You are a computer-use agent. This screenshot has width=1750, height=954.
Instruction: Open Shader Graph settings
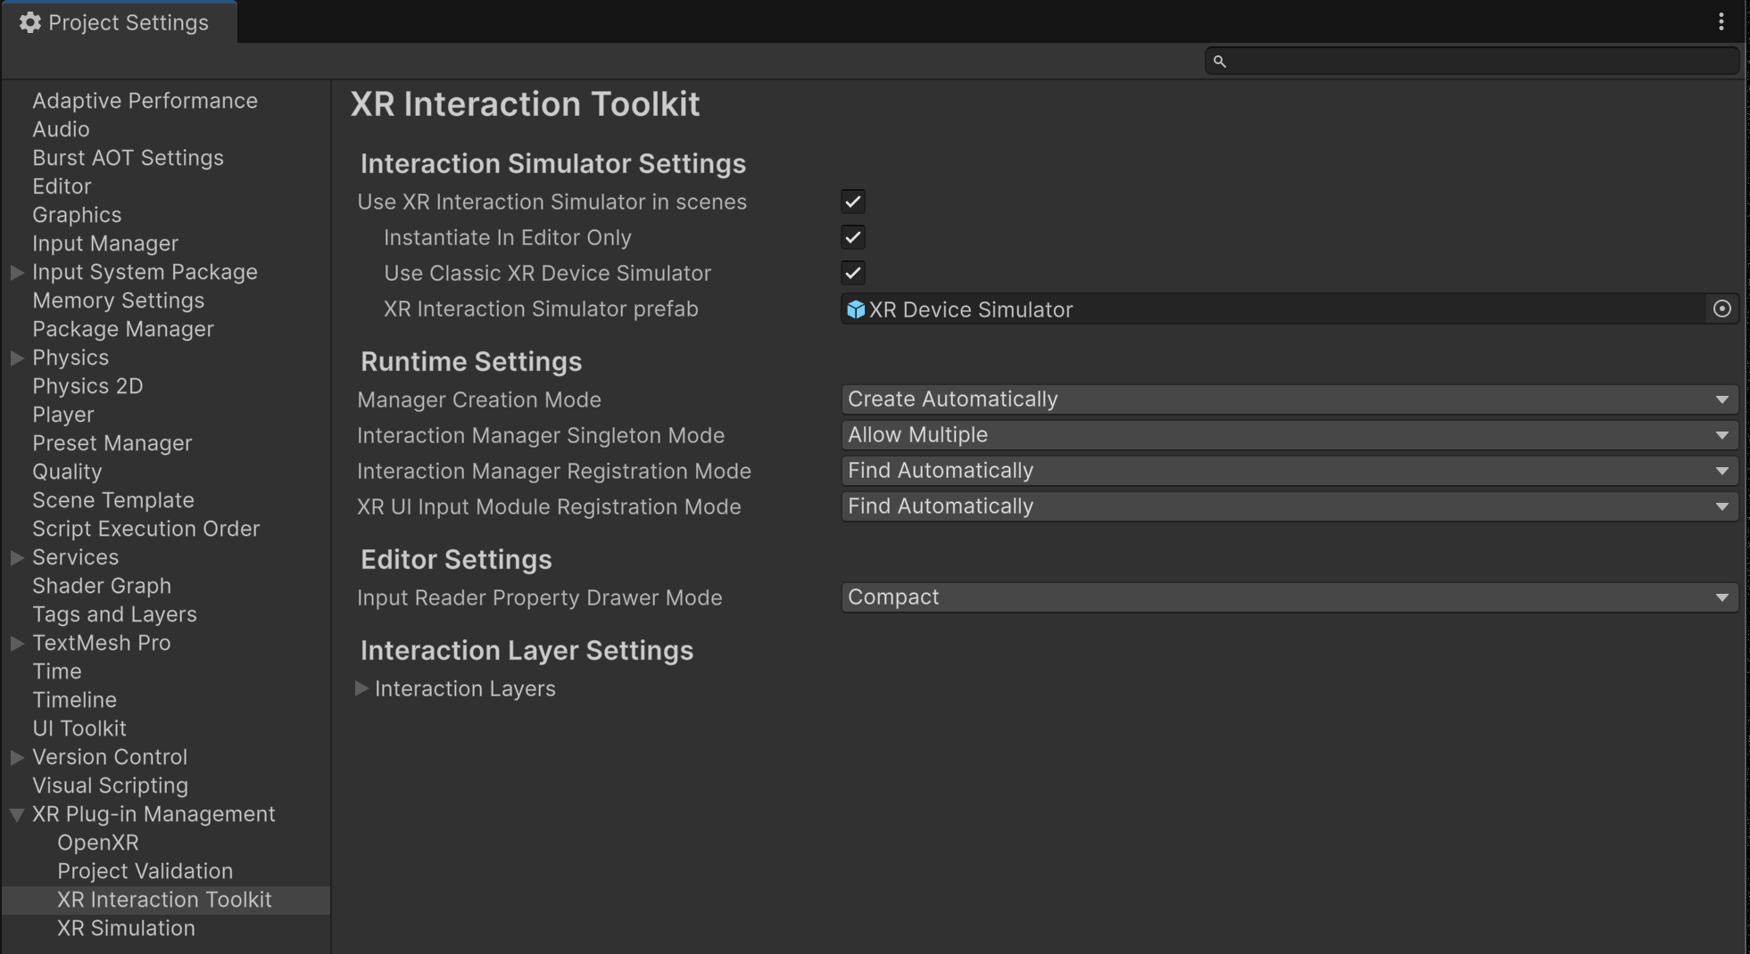(102, 586)
